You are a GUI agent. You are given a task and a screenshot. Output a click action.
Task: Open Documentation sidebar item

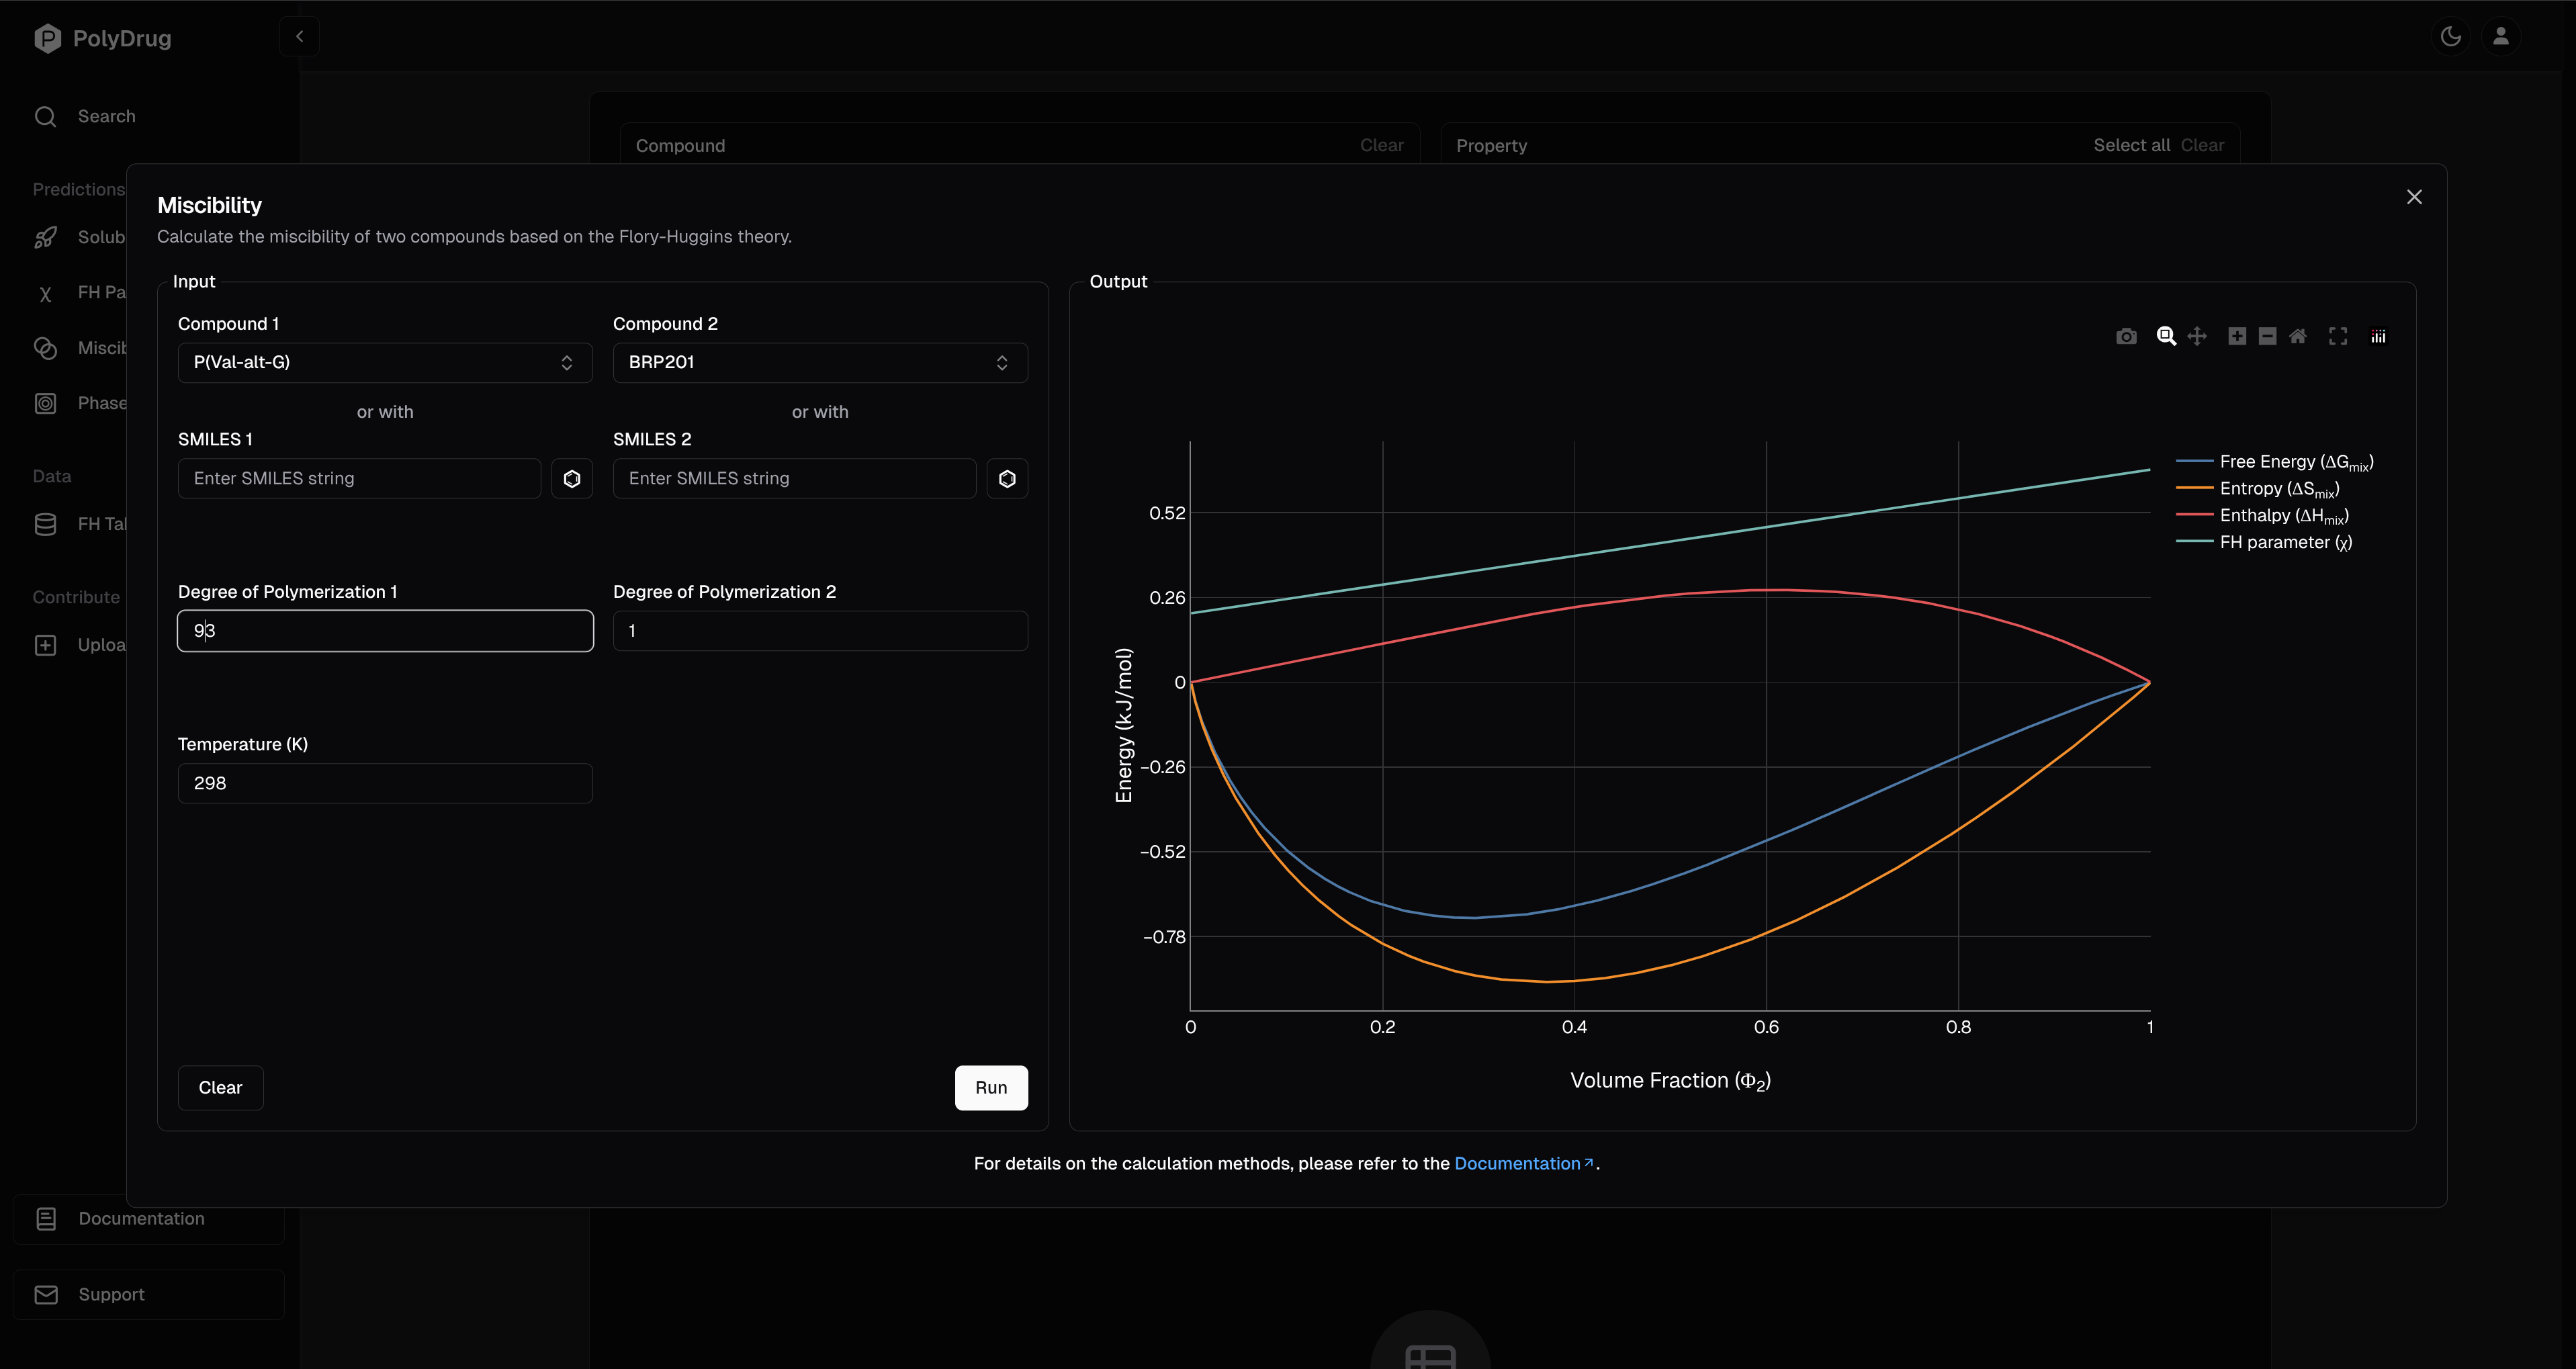[x=141, y=1219]
